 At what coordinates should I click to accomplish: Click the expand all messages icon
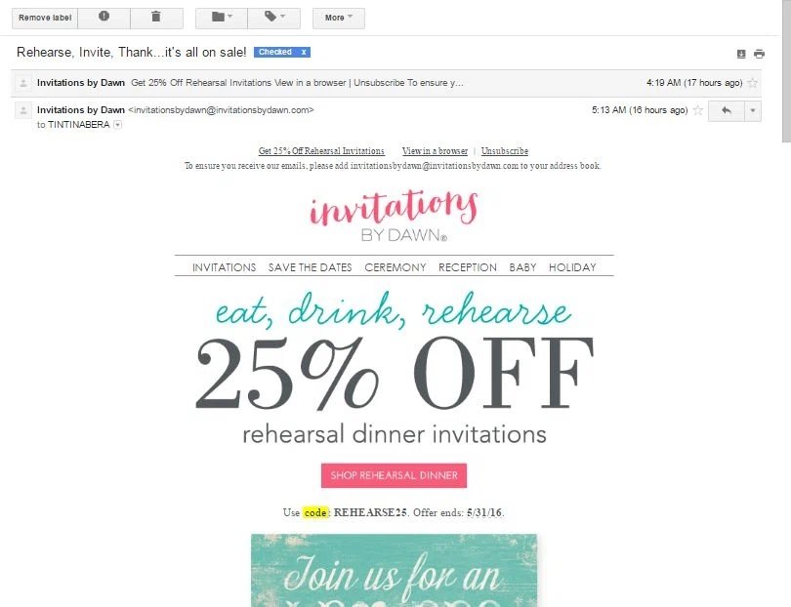741,54
